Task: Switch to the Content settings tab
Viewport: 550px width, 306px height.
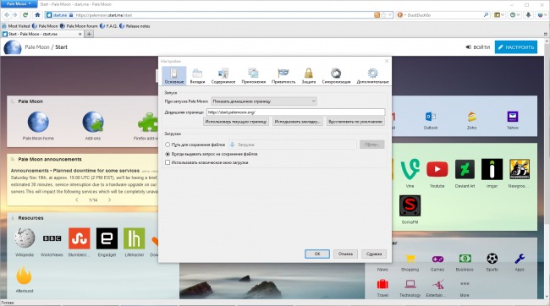Action: coord(223,76)
